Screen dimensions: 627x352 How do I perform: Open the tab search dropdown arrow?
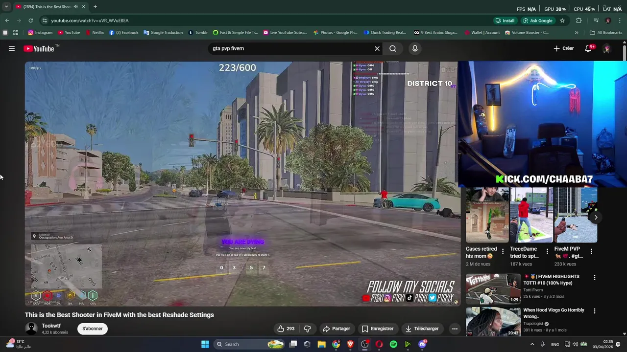point(6,7)
